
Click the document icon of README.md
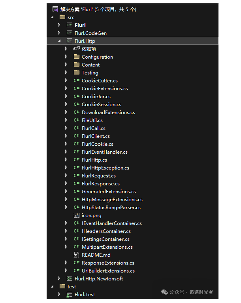click(77, 255)
